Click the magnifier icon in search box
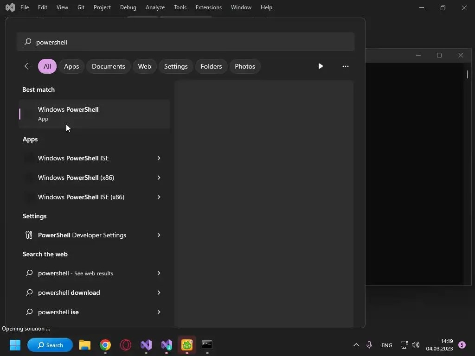The width and height of the screenshot is (475, 356). coord(28,41)
